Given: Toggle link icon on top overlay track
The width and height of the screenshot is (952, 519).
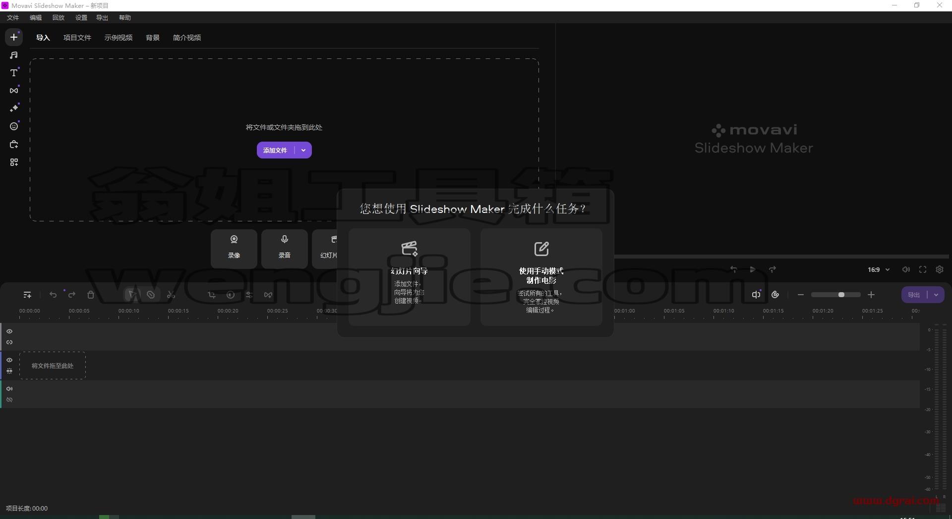Looking at the screenshot, I should tap(9, 342).
